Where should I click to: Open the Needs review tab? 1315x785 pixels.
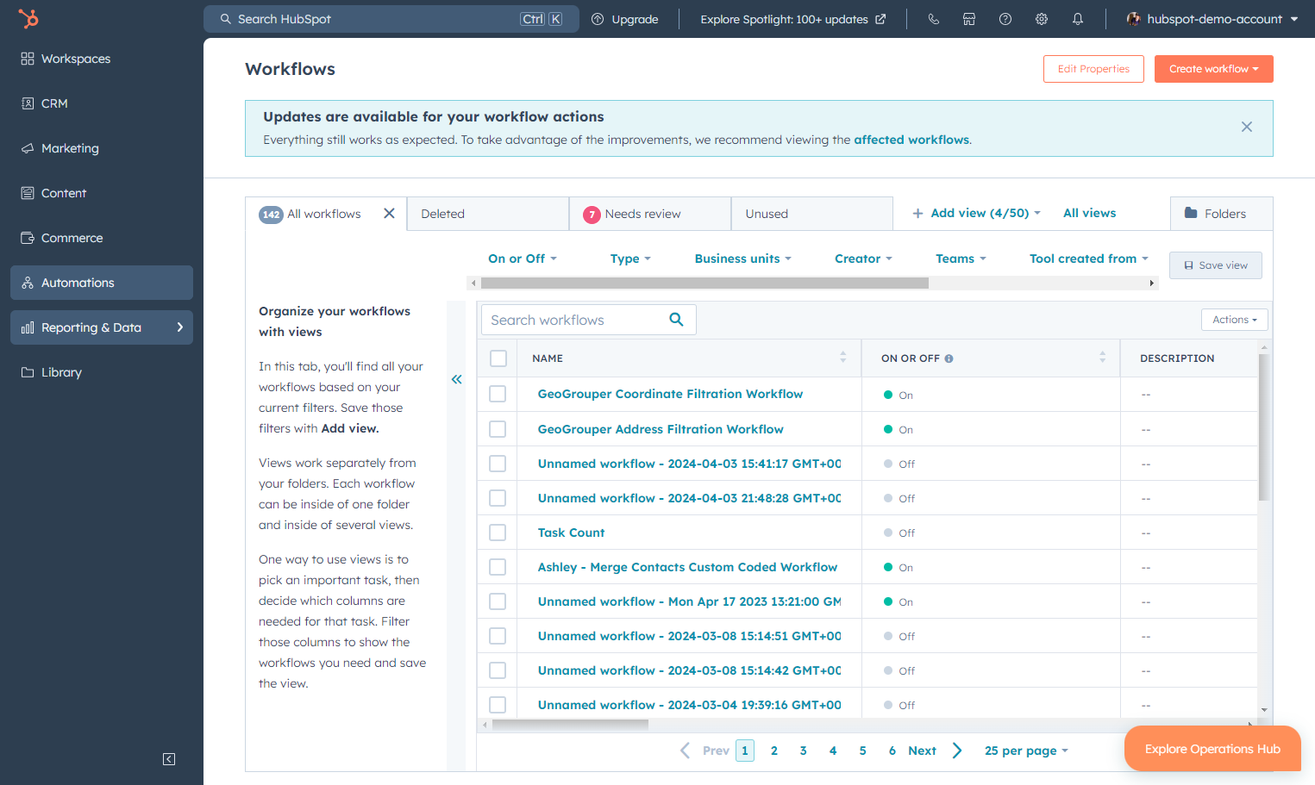pyautogui.click(x=650, y=214)
